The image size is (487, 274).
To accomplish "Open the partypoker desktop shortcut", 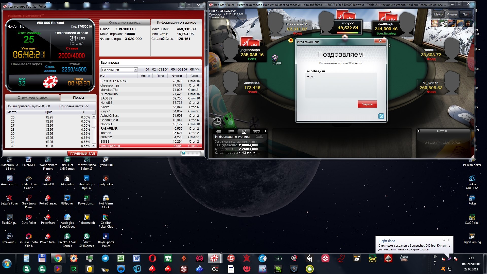I will coord(106,181).
